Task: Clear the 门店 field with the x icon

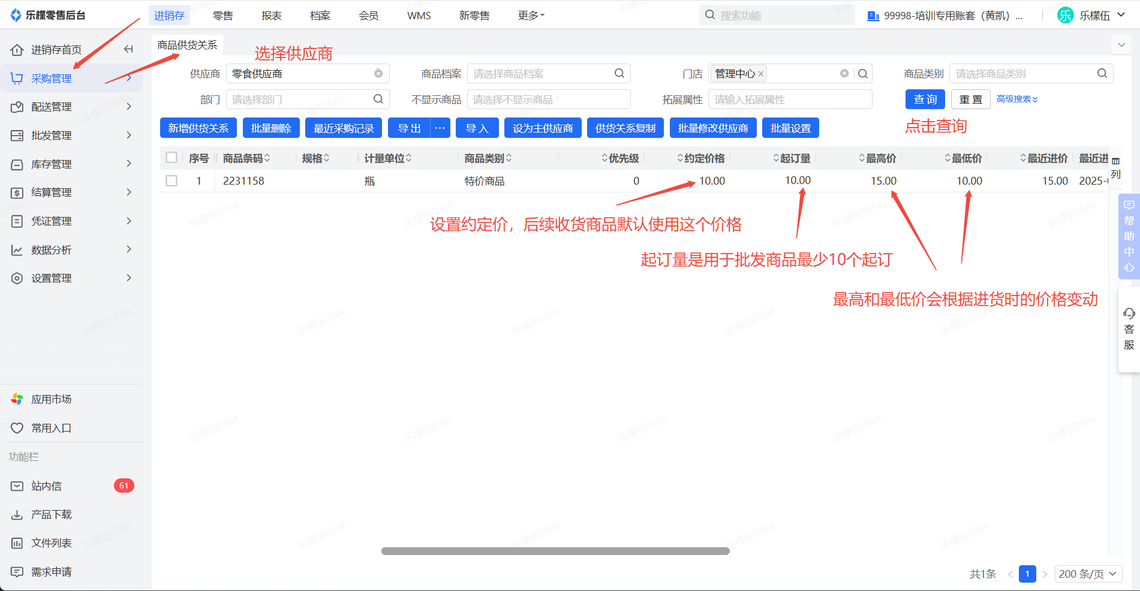Action: point(844,73)
